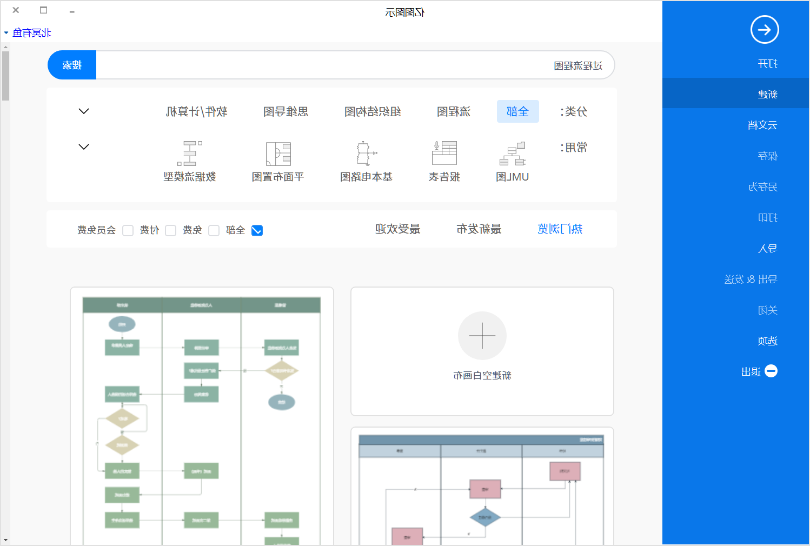810x546 pixels.
Task: Click the blue 搜索 button
Action: pyautogui.click(x=72, y=65)
